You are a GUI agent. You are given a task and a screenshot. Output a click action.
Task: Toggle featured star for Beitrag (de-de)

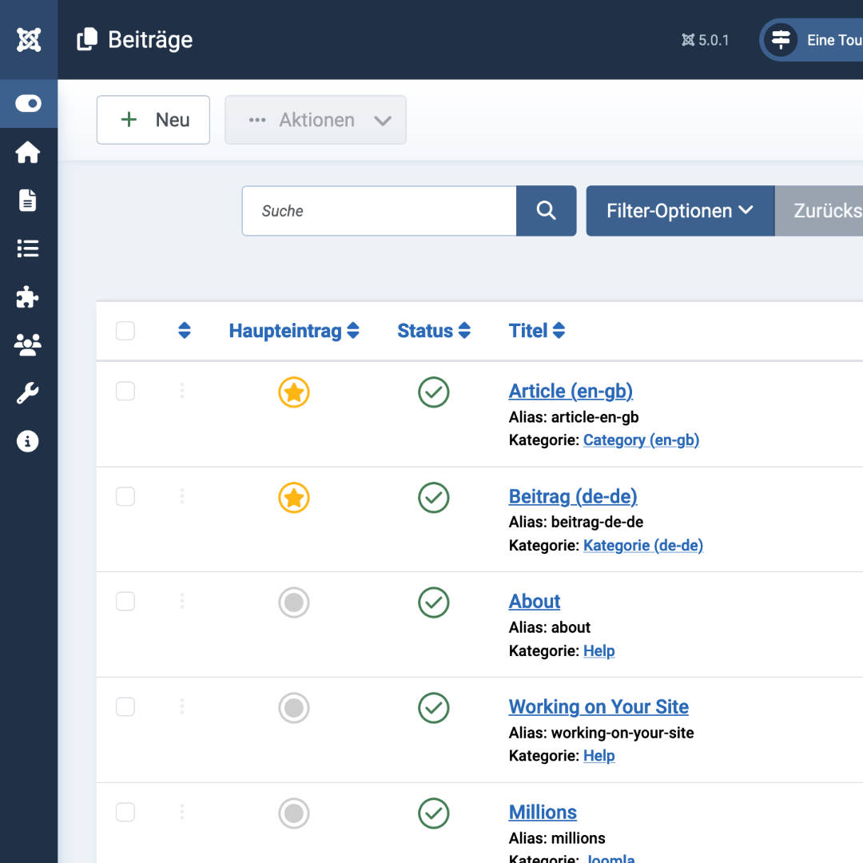point(294,498)
